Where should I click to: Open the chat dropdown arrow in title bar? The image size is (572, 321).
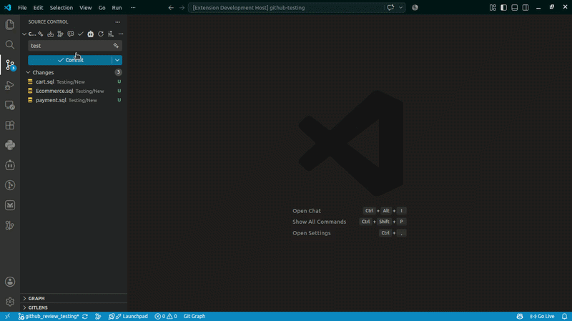(x=400, y=7)
